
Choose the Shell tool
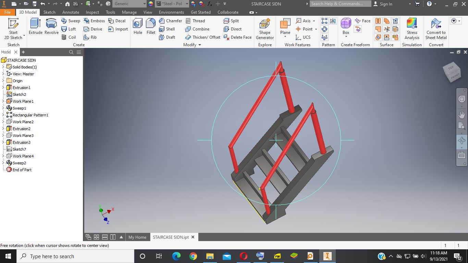[x=167, y=29]
